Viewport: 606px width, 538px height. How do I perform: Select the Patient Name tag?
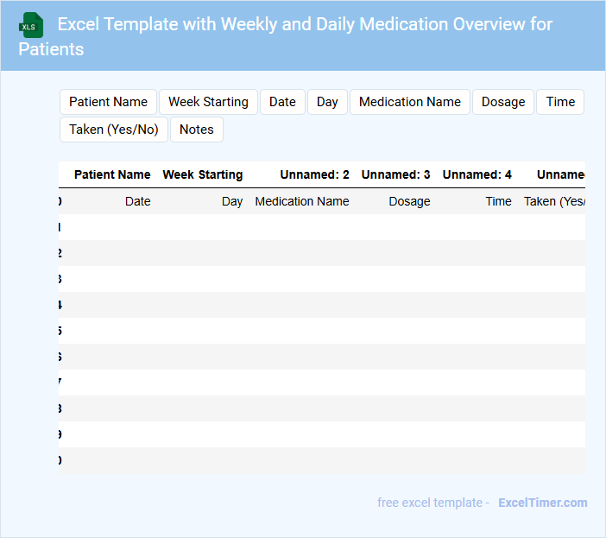click(x=108, y=102)
